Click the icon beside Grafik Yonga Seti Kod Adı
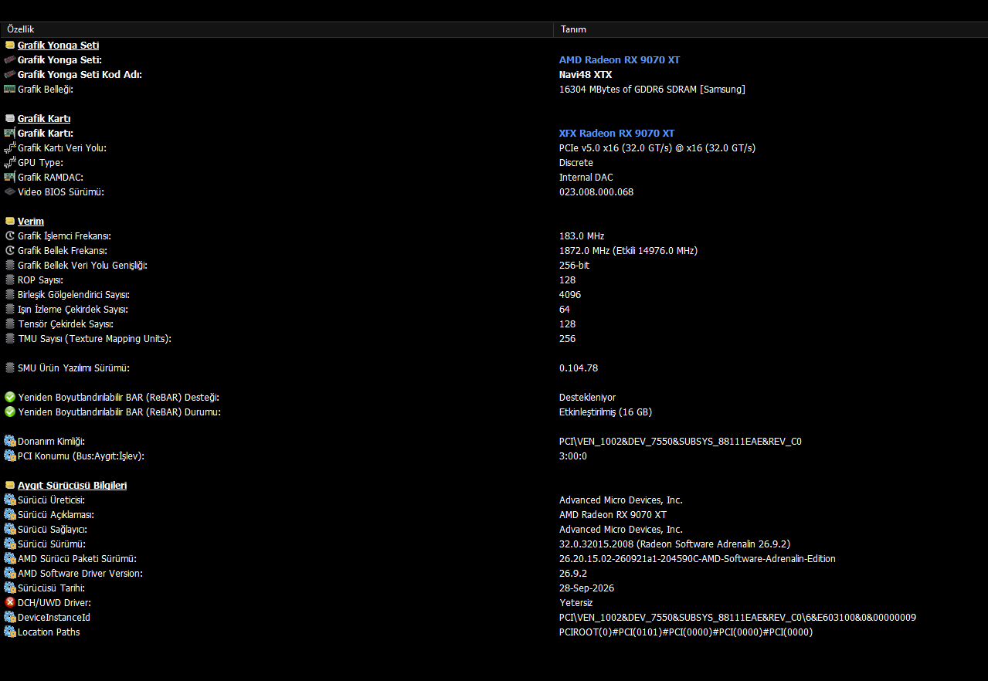 (x=9, y=75)
